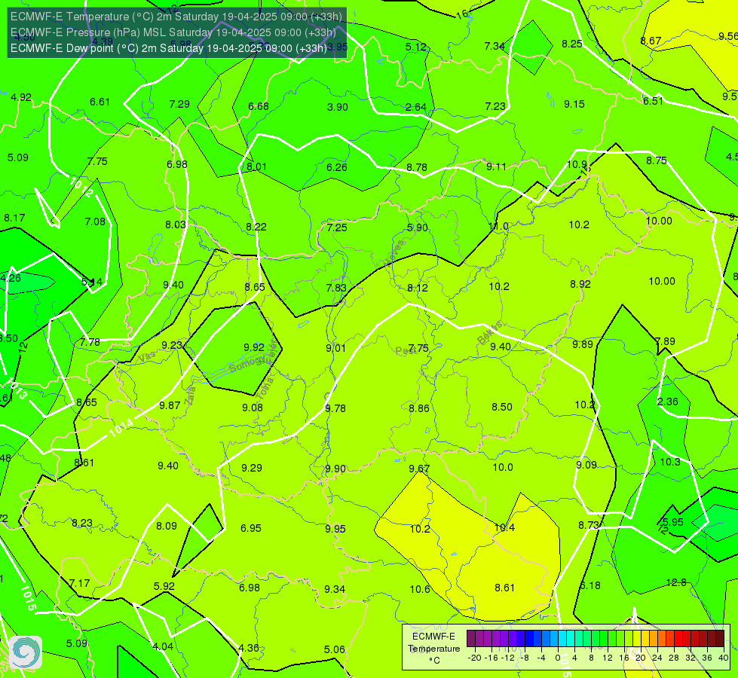
Task: Click the Vas region label
Action: (147, 357)
